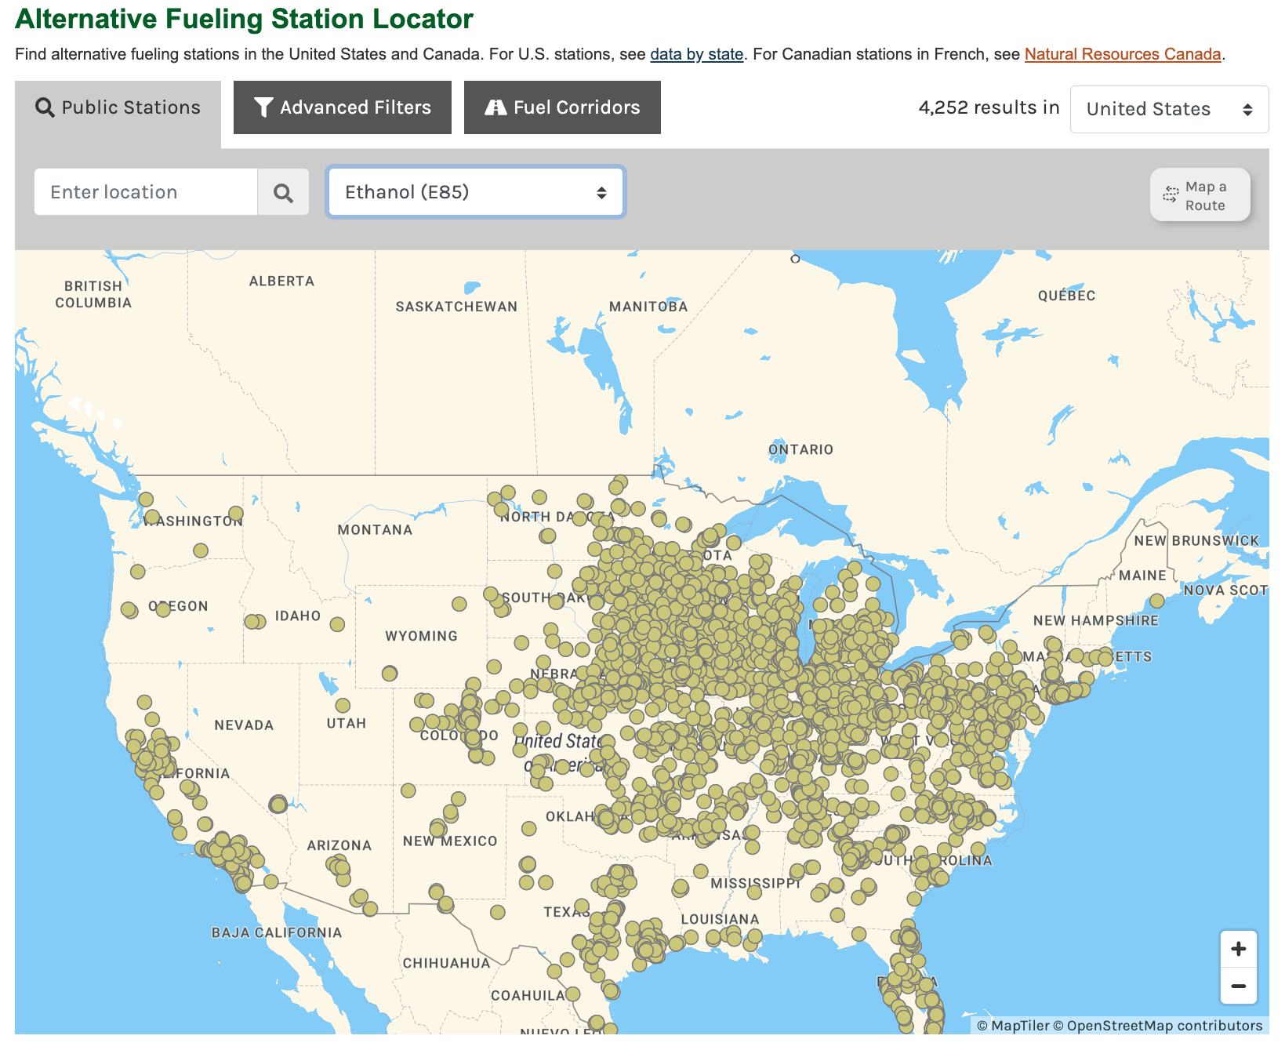
Task: Click the station marker in northern Utah
Action: 343,705
